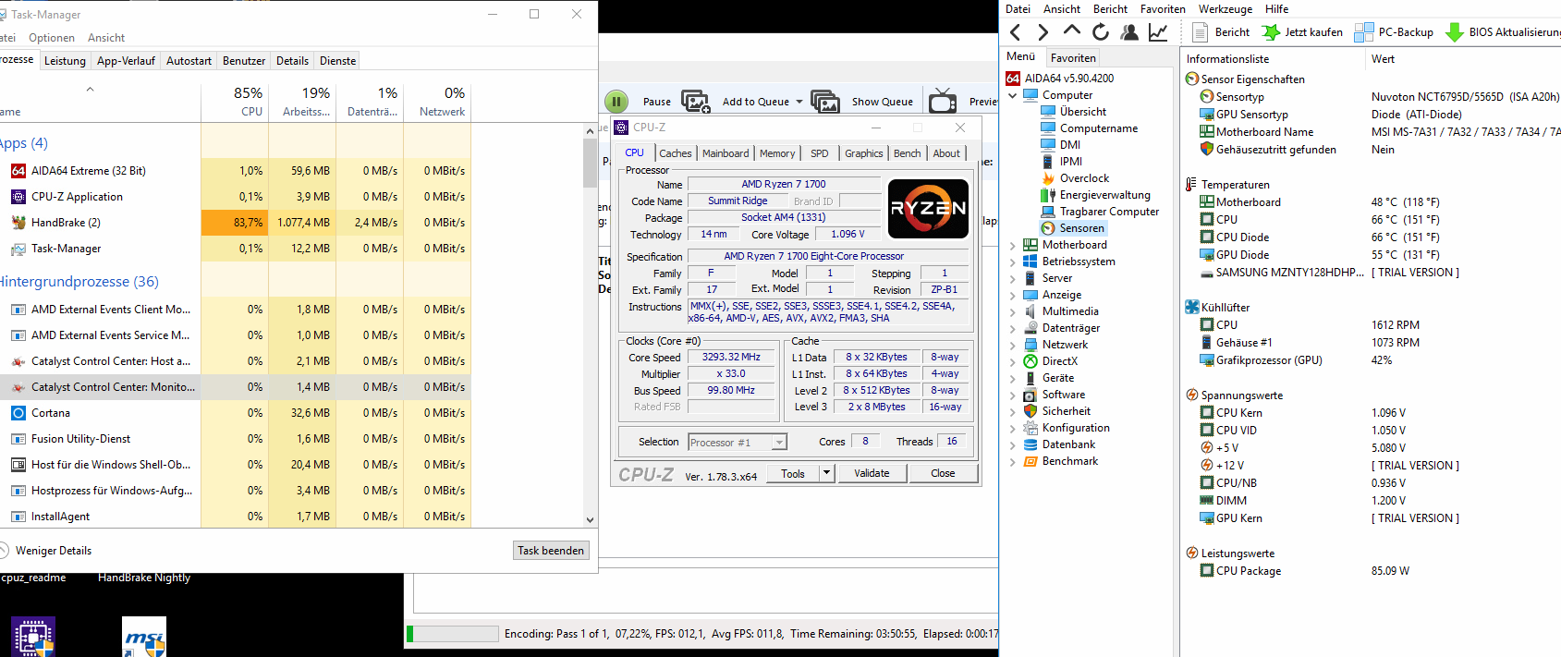This screenshot has width=1561, height=657.
Task: Click the BIOS Aktualisierung green arrow icon
Action: pos(1454,32)
